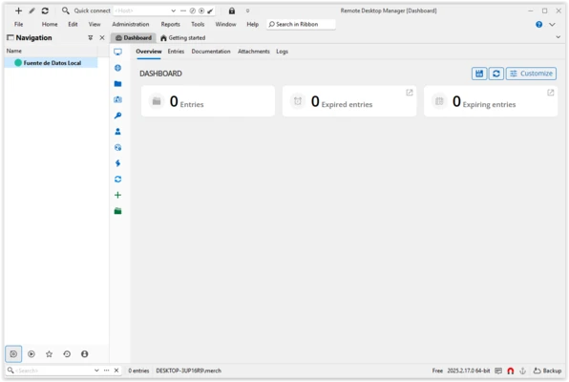This screenshot has height=382, width=569.
Task: Open the Attachments sub-tab
Action: [254, 52]
